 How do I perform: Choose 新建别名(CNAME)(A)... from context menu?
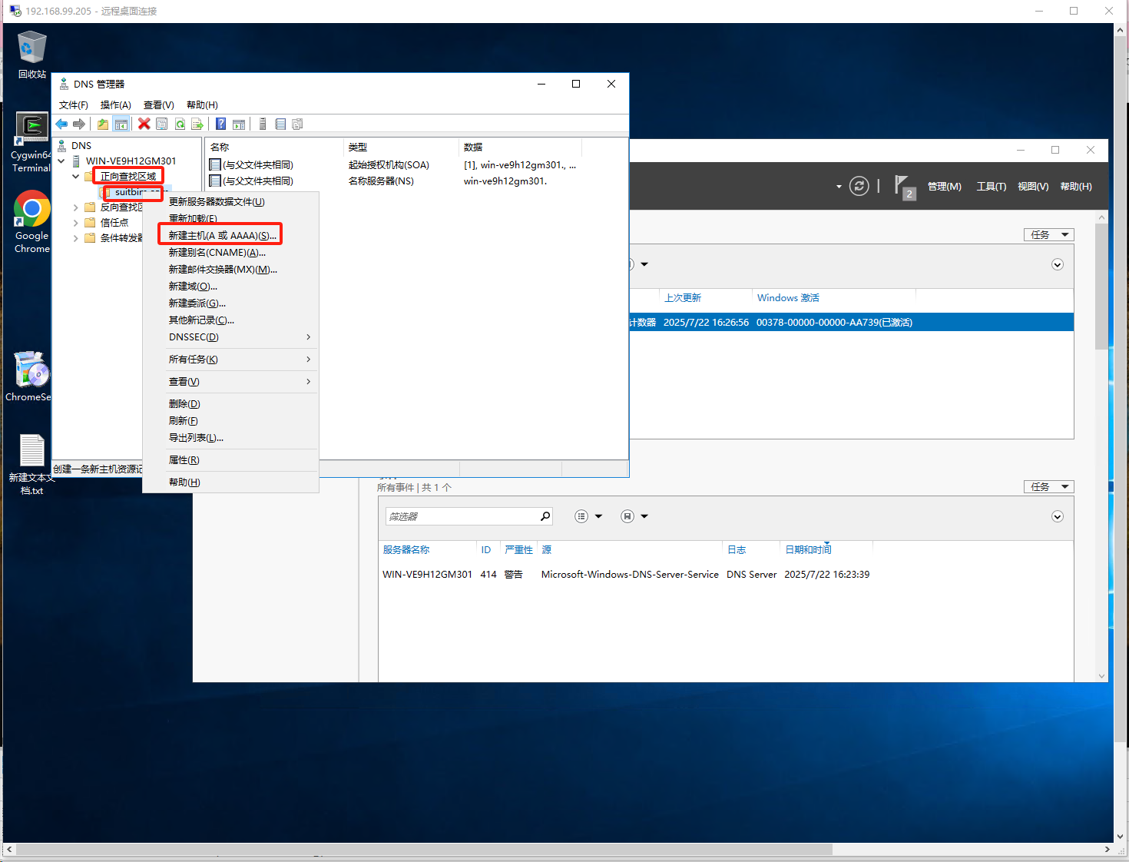click(230, 252)
